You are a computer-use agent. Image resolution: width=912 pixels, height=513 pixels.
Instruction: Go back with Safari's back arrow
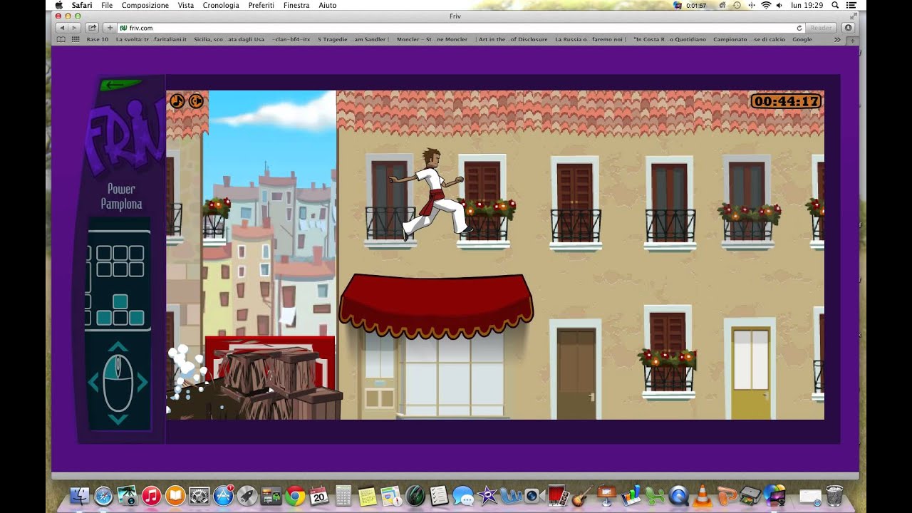click(x=62, y=28)
